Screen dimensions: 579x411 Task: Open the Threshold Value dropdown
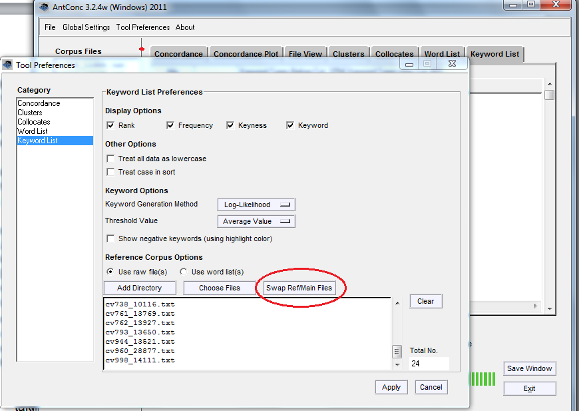pyautogui.click(x=256, y=221)
